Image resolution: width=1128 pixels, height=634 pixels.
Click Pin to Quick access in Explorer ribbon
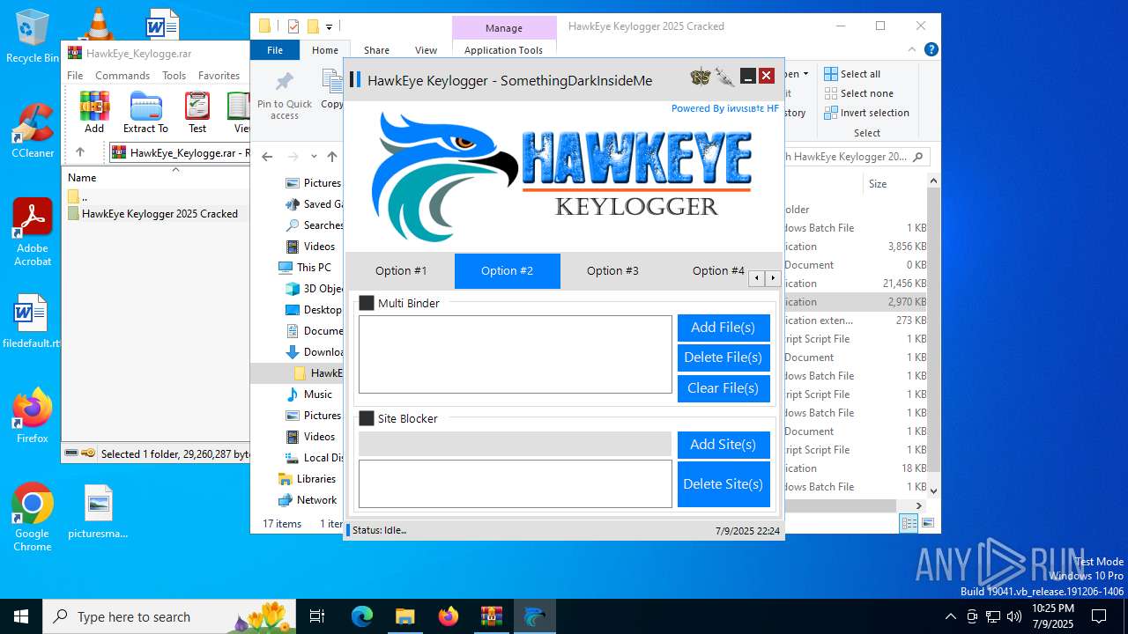coord(284,96)
